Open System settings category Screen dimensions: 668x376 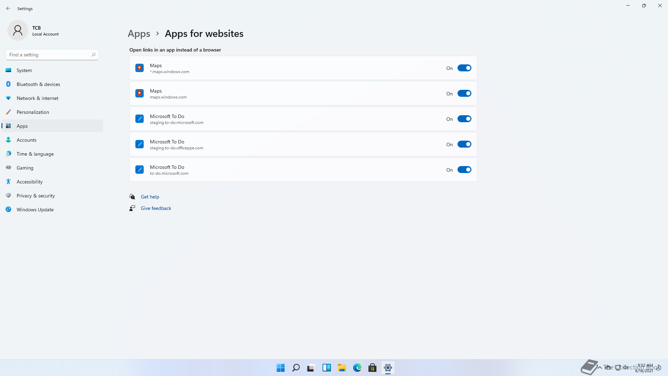[x=52, y=70]
